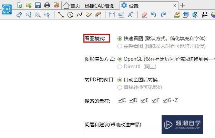The width and height of the screenshot is (215, 138).
Task: Select the freehand pencil tool
Action: pos(89,15)
